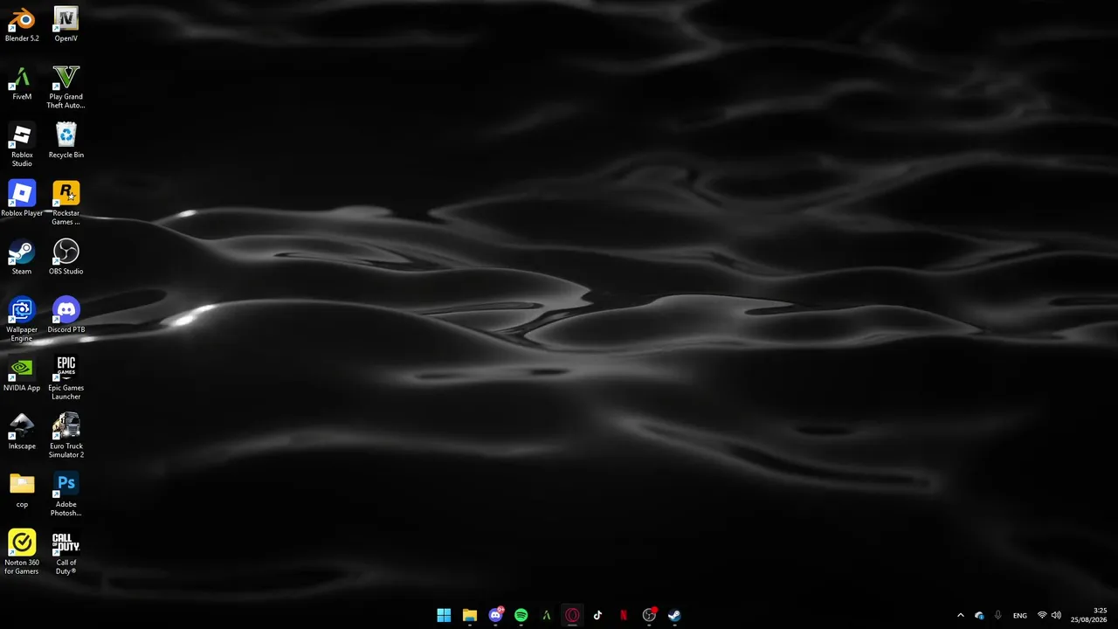Select the Play Grand Theft Auto desktop shortcut
Image resolution: width=1118 pixels, height=629 pixels.
coord(66,86)
